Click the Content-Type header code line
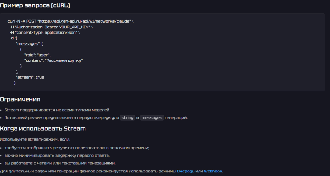The height and width of the screenshot is (176, 330). tap(45, 33)
